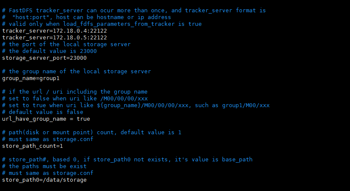The image size is (350, 191).
Task: Click the group_name=group1 setting
Action: pyautogui.click(x=31, y=78)
